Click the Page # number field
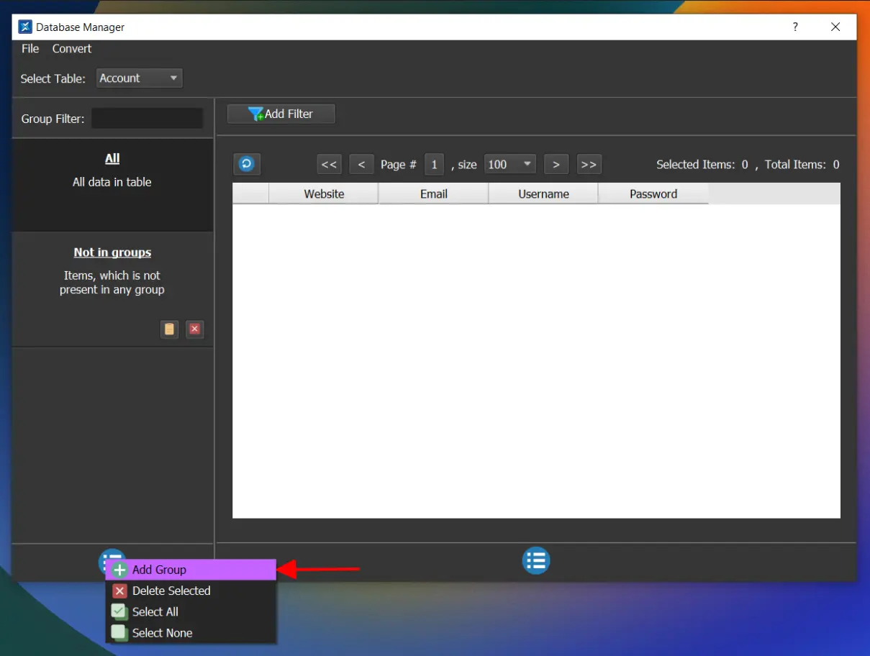The image size is (870, 656). pyautogui.click(x=434, y=164)
